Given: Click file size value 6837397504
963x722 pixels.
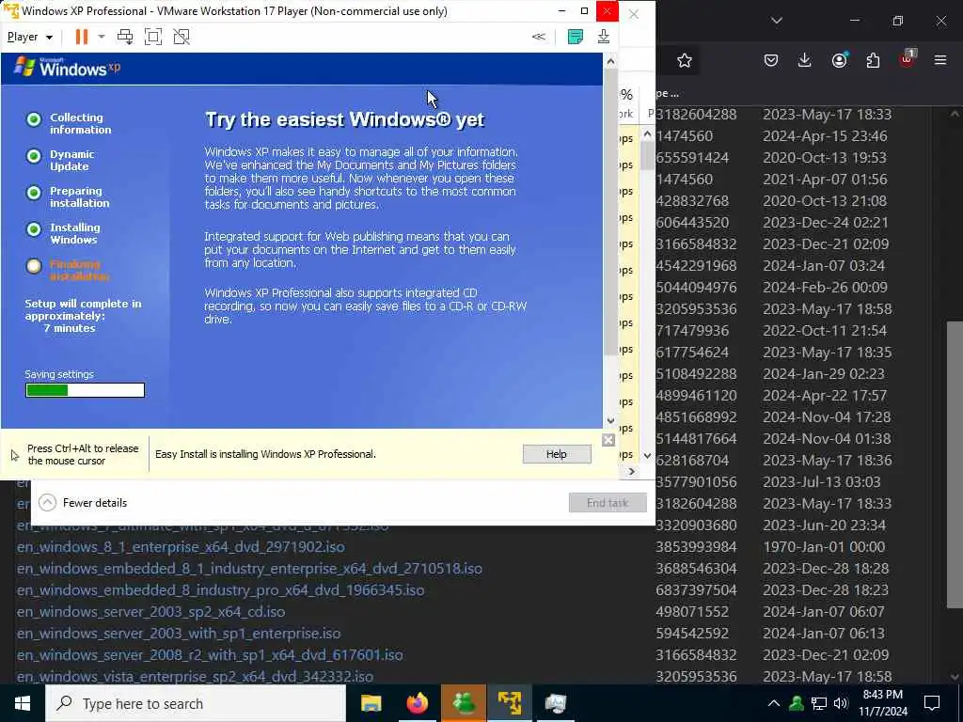Looking at the screenshot, I should click(696, 590).
